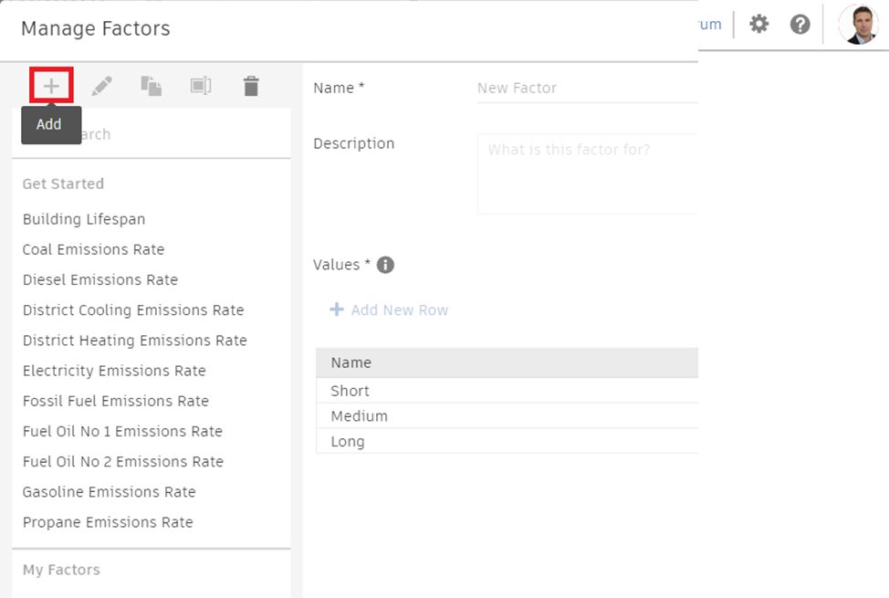This screenshot has width=889, height=598.
Task: Click the Delete trash can icon
Action: [251, 87]
